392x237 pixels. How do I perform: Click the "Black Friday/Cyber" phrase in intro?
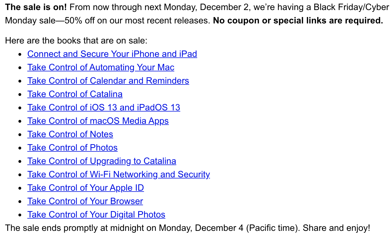tap(351, 7)
